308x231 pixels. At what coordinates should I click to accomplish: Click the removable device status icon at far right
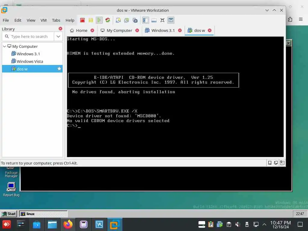click(282, 163)
